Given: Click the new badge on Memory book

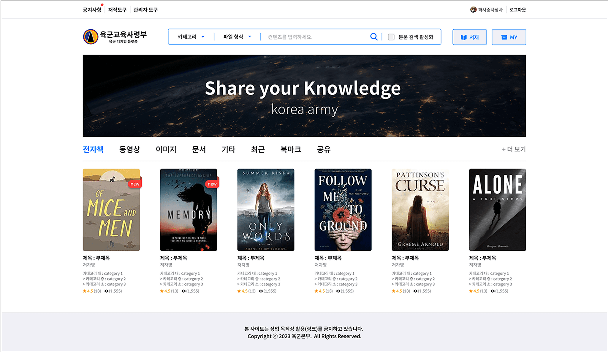Looking at the screenshot, I should pos(212,184).
